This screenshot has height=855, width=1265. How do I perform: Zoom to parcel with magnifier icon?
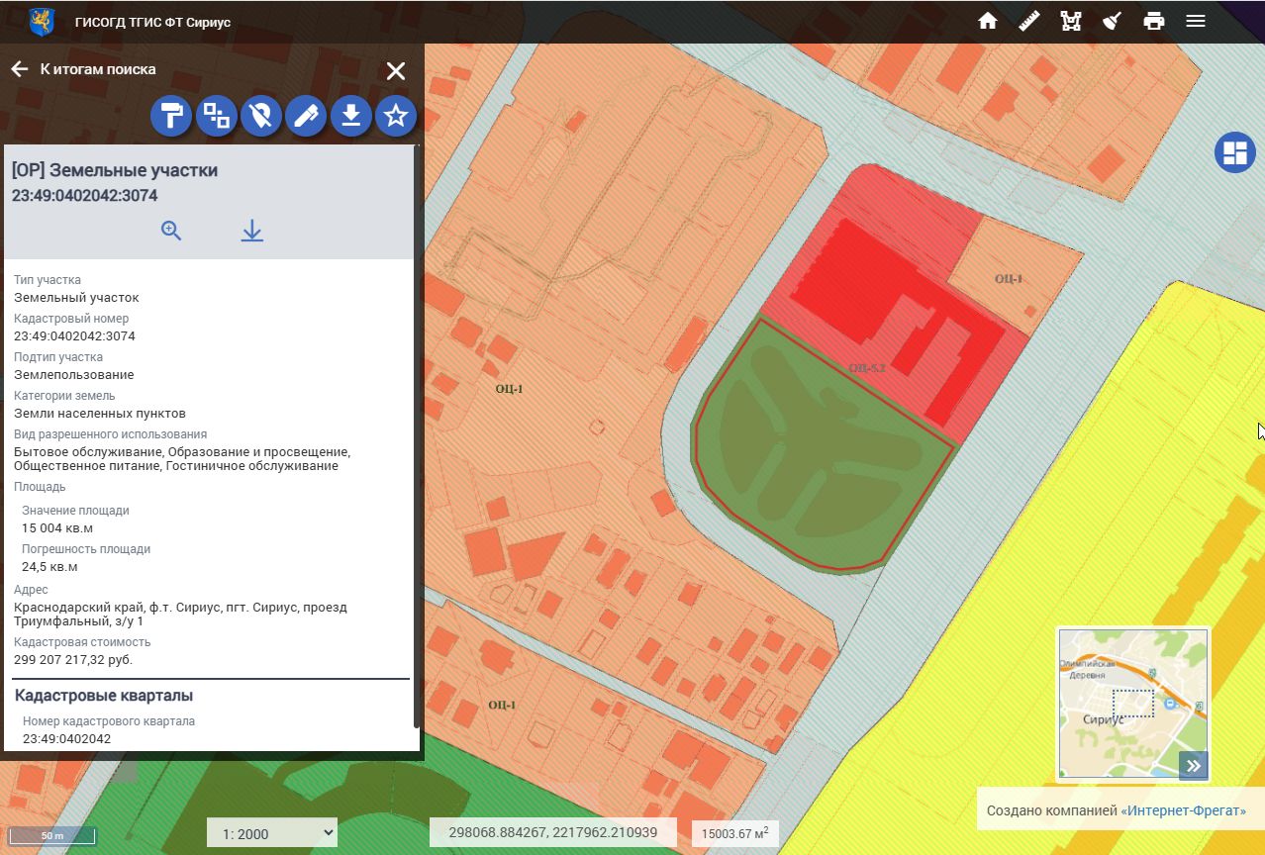[171, 231]
